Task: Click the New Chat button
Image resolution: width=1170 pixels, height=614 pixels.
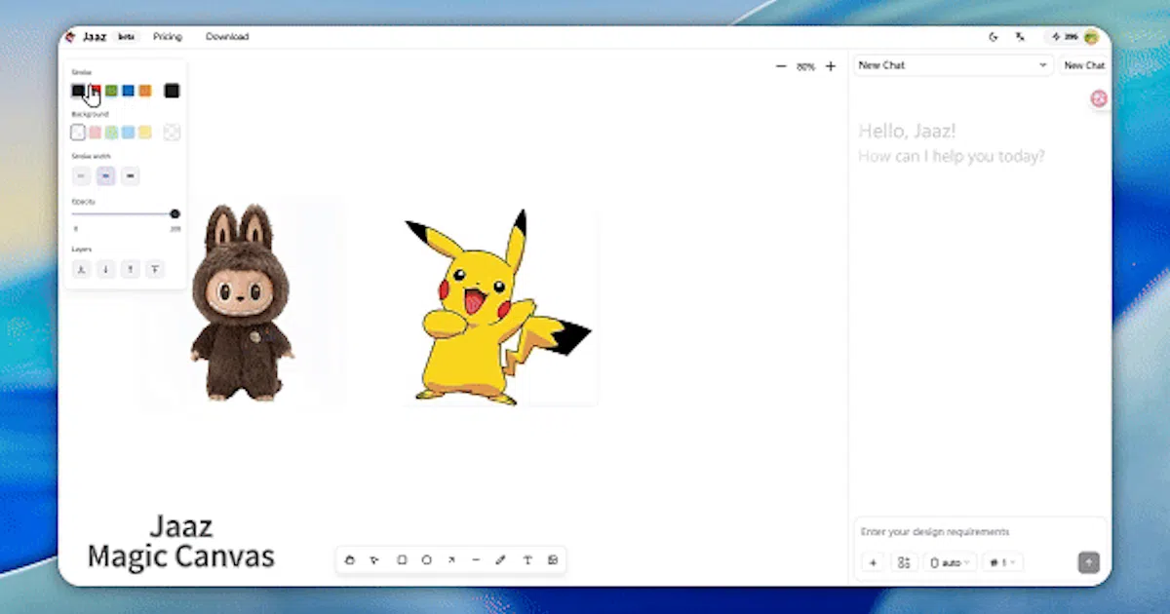Action: 1084,65
